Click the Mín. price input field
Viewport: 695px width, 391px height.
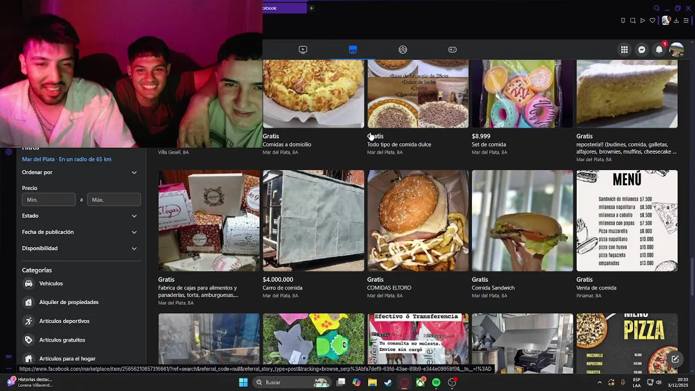(x=49, y=200)
